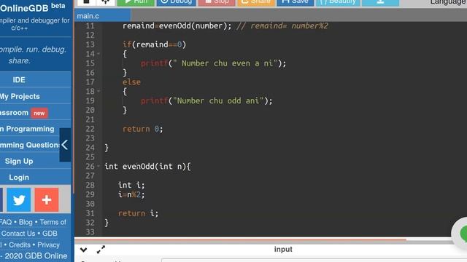Click 'i=n%2;' on line 29
Image resolution: width=467 pixels, height=262 pixels.
tap(131, 194)
